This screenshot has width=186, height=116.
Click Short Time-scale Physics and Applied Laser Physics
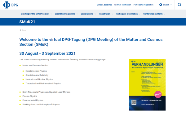coord(46,92)
